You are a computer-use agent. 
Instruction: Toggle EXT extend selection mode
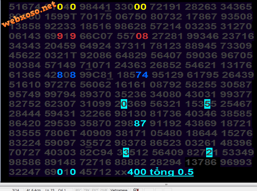(95, 190)
